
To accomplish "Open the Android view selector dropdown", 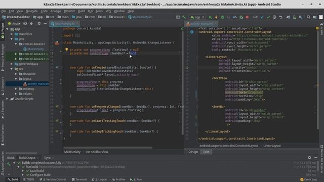I will point(14,24).
